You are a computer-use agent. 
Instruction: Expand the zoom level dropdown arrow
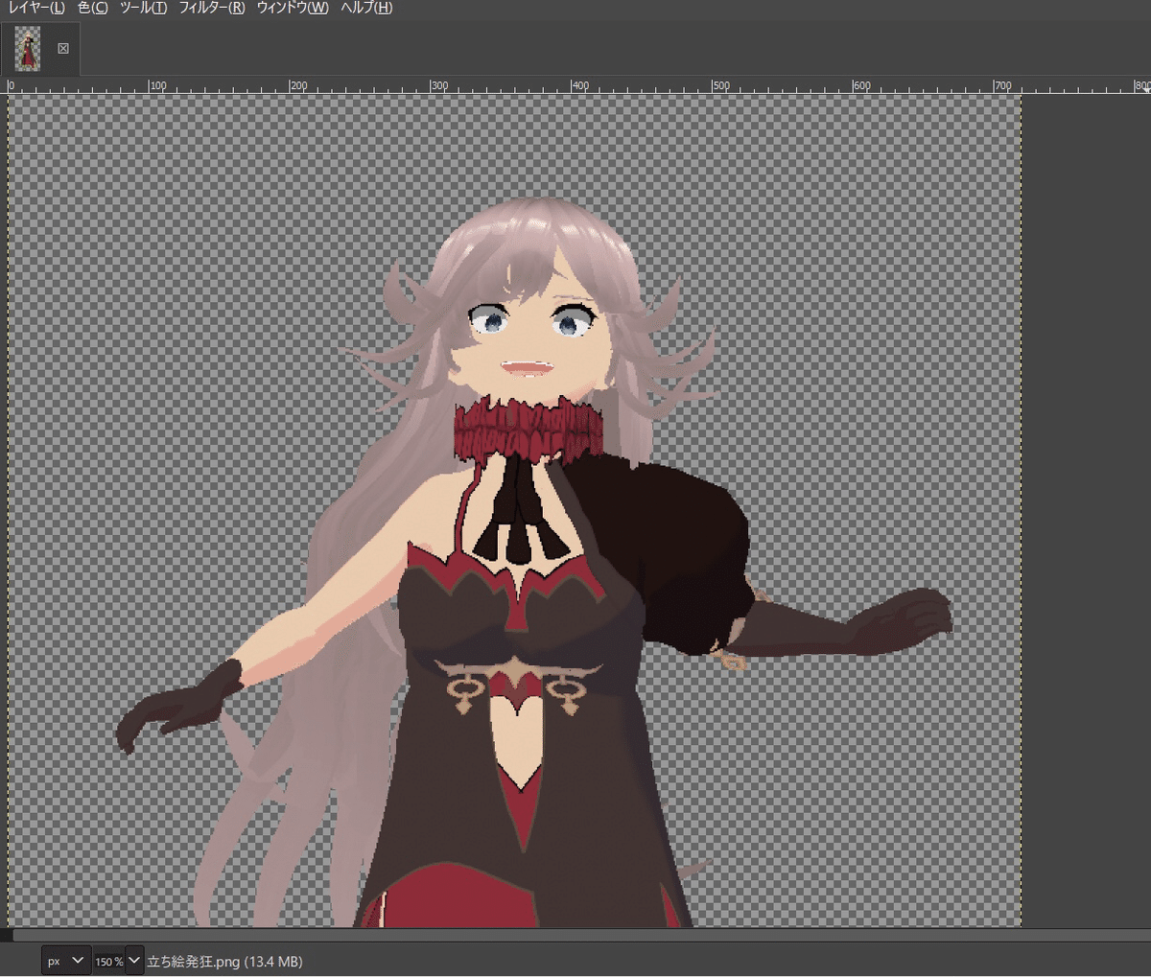click(x=134, y=961)
